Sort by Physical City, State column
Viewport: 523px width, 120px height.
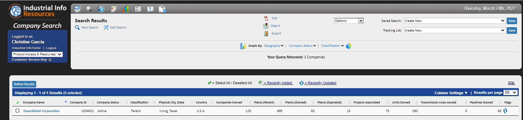pos(171,102)
